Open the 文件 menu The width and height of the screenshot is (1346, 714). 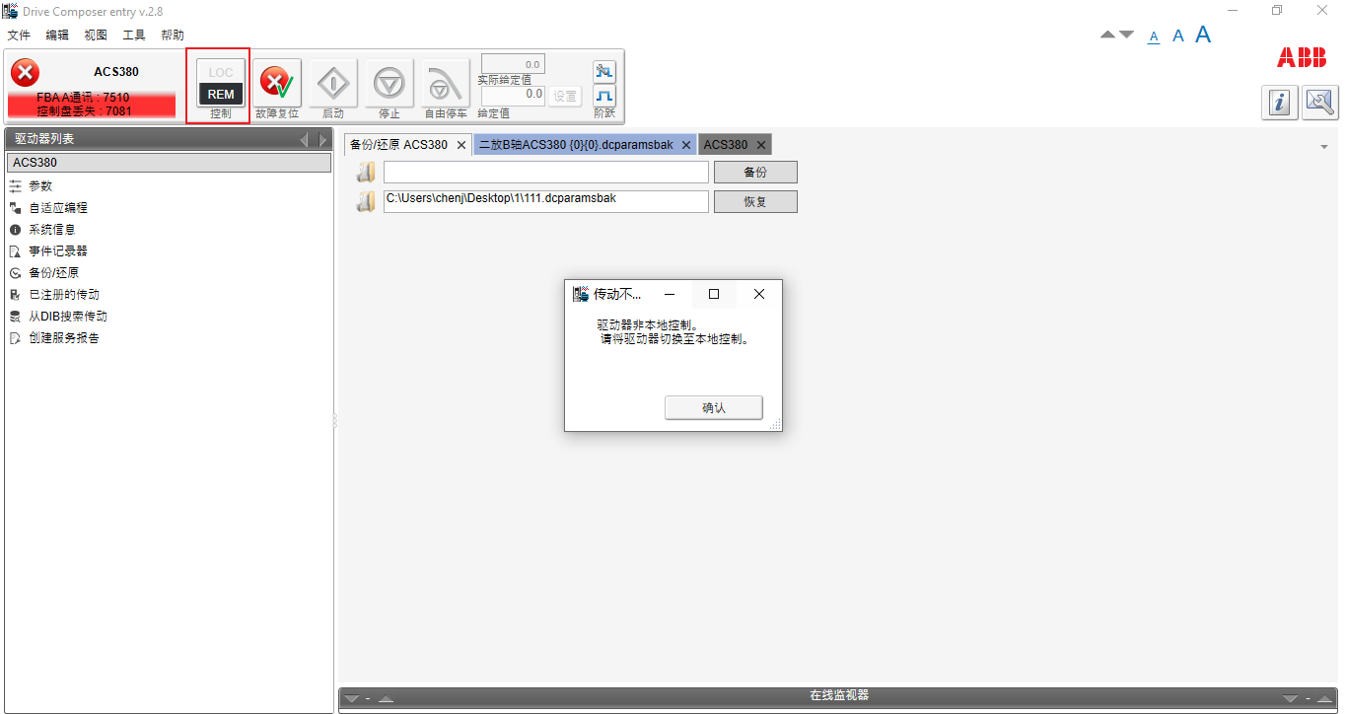[19, 35]
